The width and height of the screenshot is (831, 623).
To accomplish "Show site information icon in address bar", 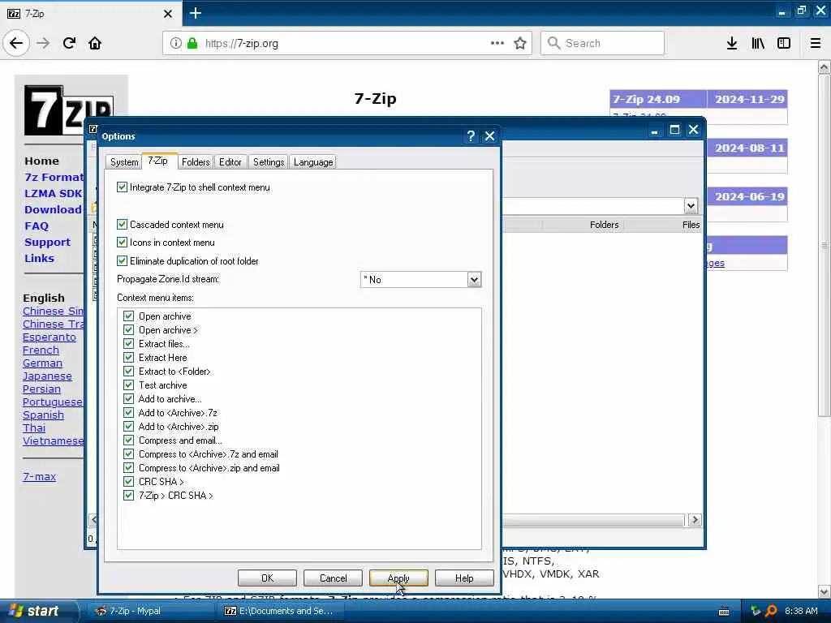I will (x=175, y=43).
